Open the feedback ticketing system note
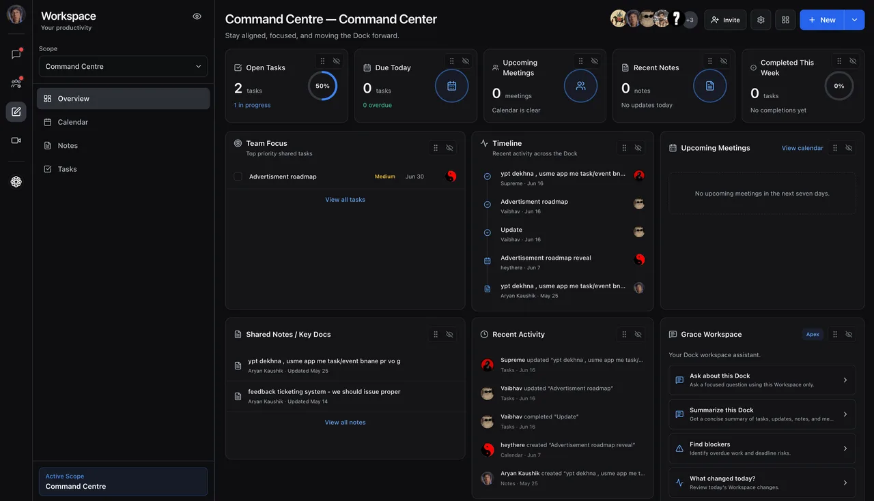Screen dimensions: 874x501 (x=346, y=396)
